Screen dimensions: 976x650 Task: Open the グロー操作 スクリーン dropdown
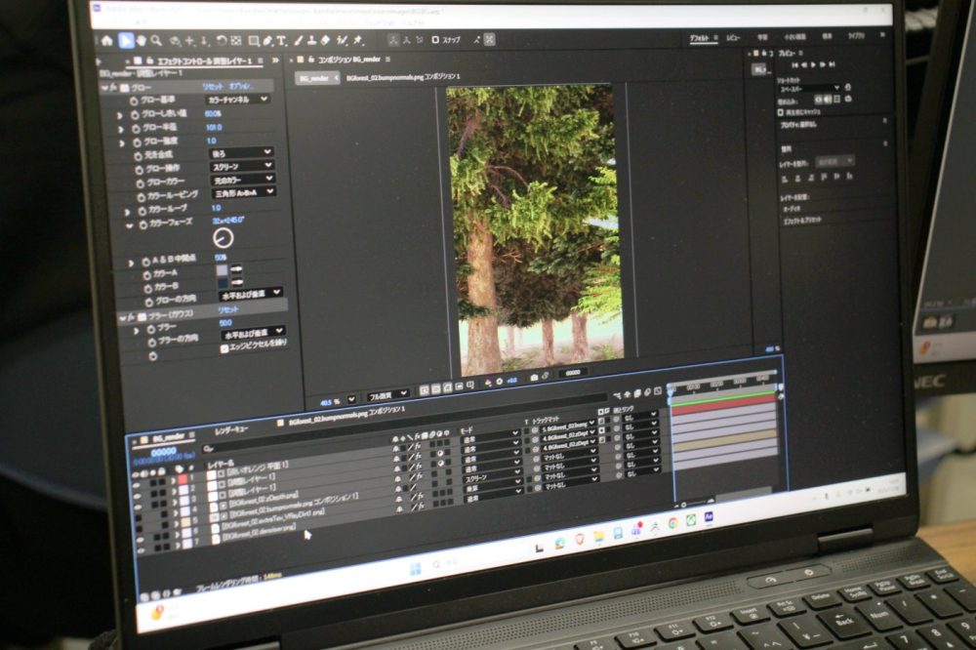tap(242, 167)
